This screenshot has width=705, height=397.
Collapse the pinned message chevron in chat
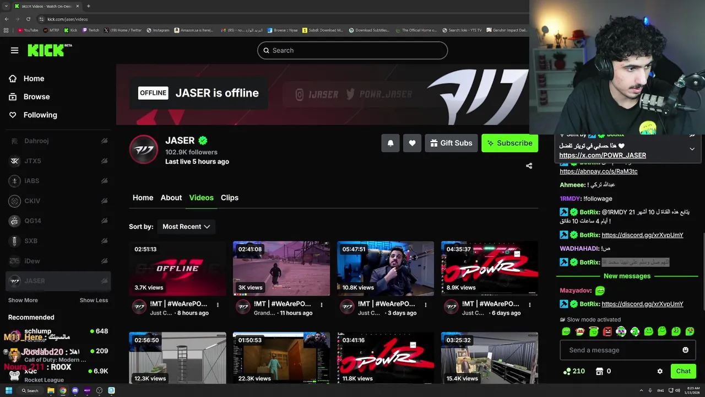tap(692, 149)
